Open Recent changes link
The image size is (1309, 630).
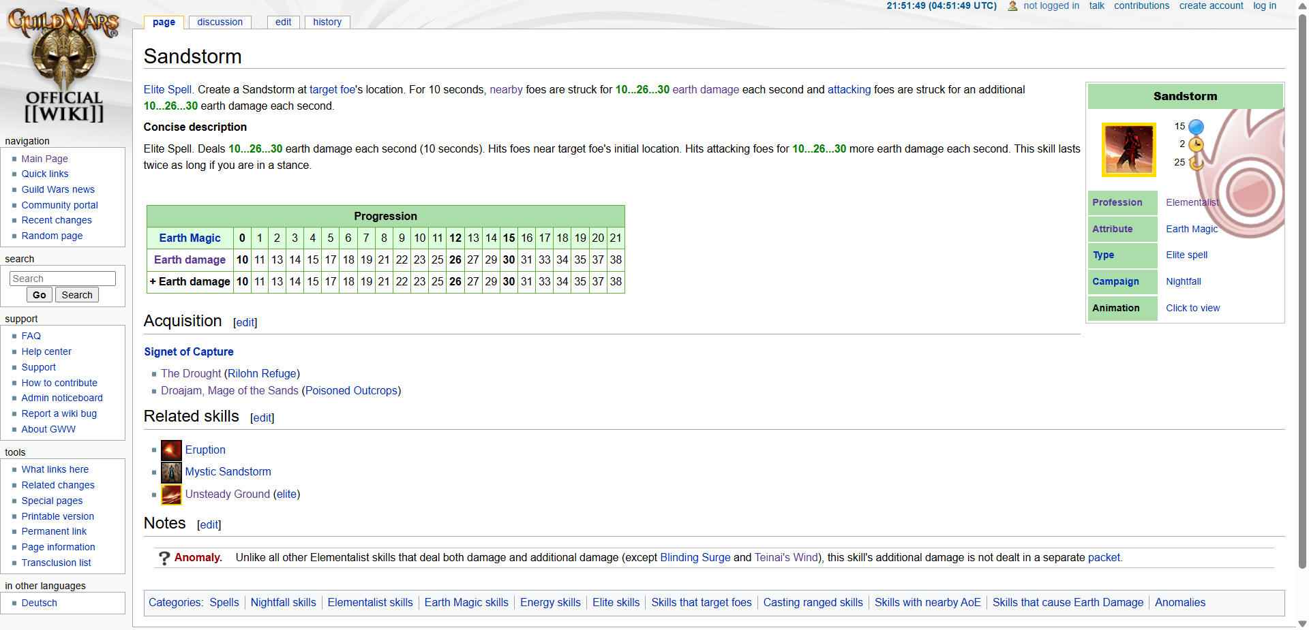tap(57, 220)
